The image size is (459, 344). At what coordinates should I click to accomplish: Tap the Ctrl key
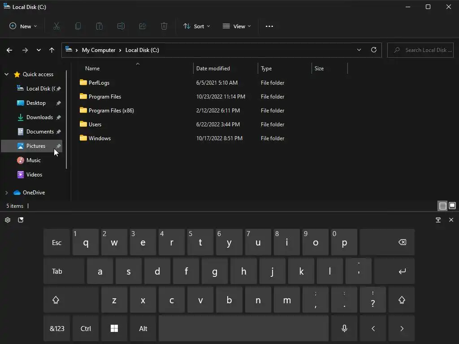pyautogui.click(x=86, y=328)
